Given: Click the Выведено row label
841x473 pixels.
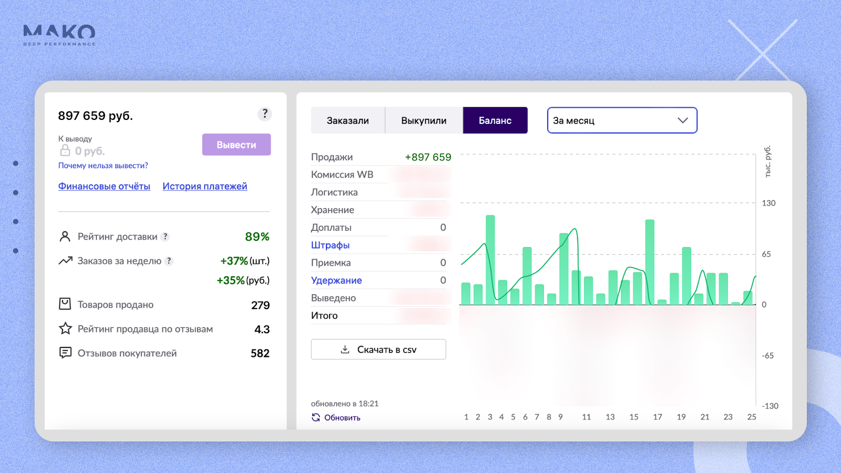Looking at the screenshot, I should 333,298.
